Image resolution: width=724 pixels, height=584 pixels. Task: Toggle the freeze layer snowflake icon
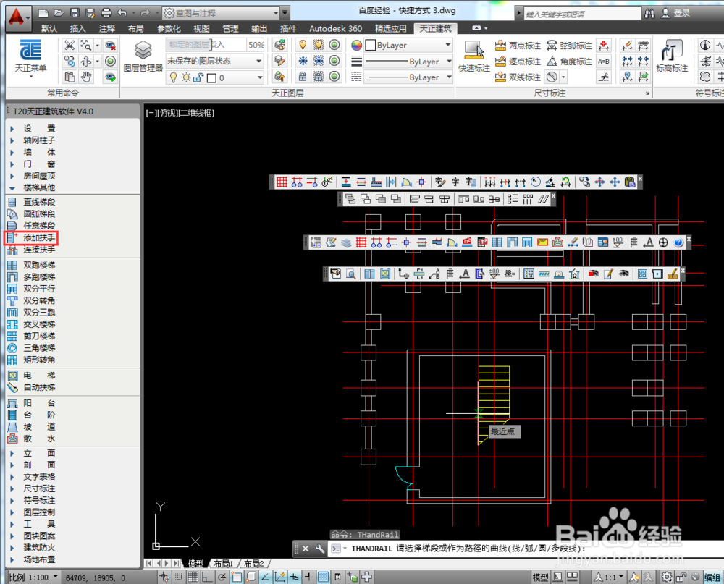coord(303,61)
